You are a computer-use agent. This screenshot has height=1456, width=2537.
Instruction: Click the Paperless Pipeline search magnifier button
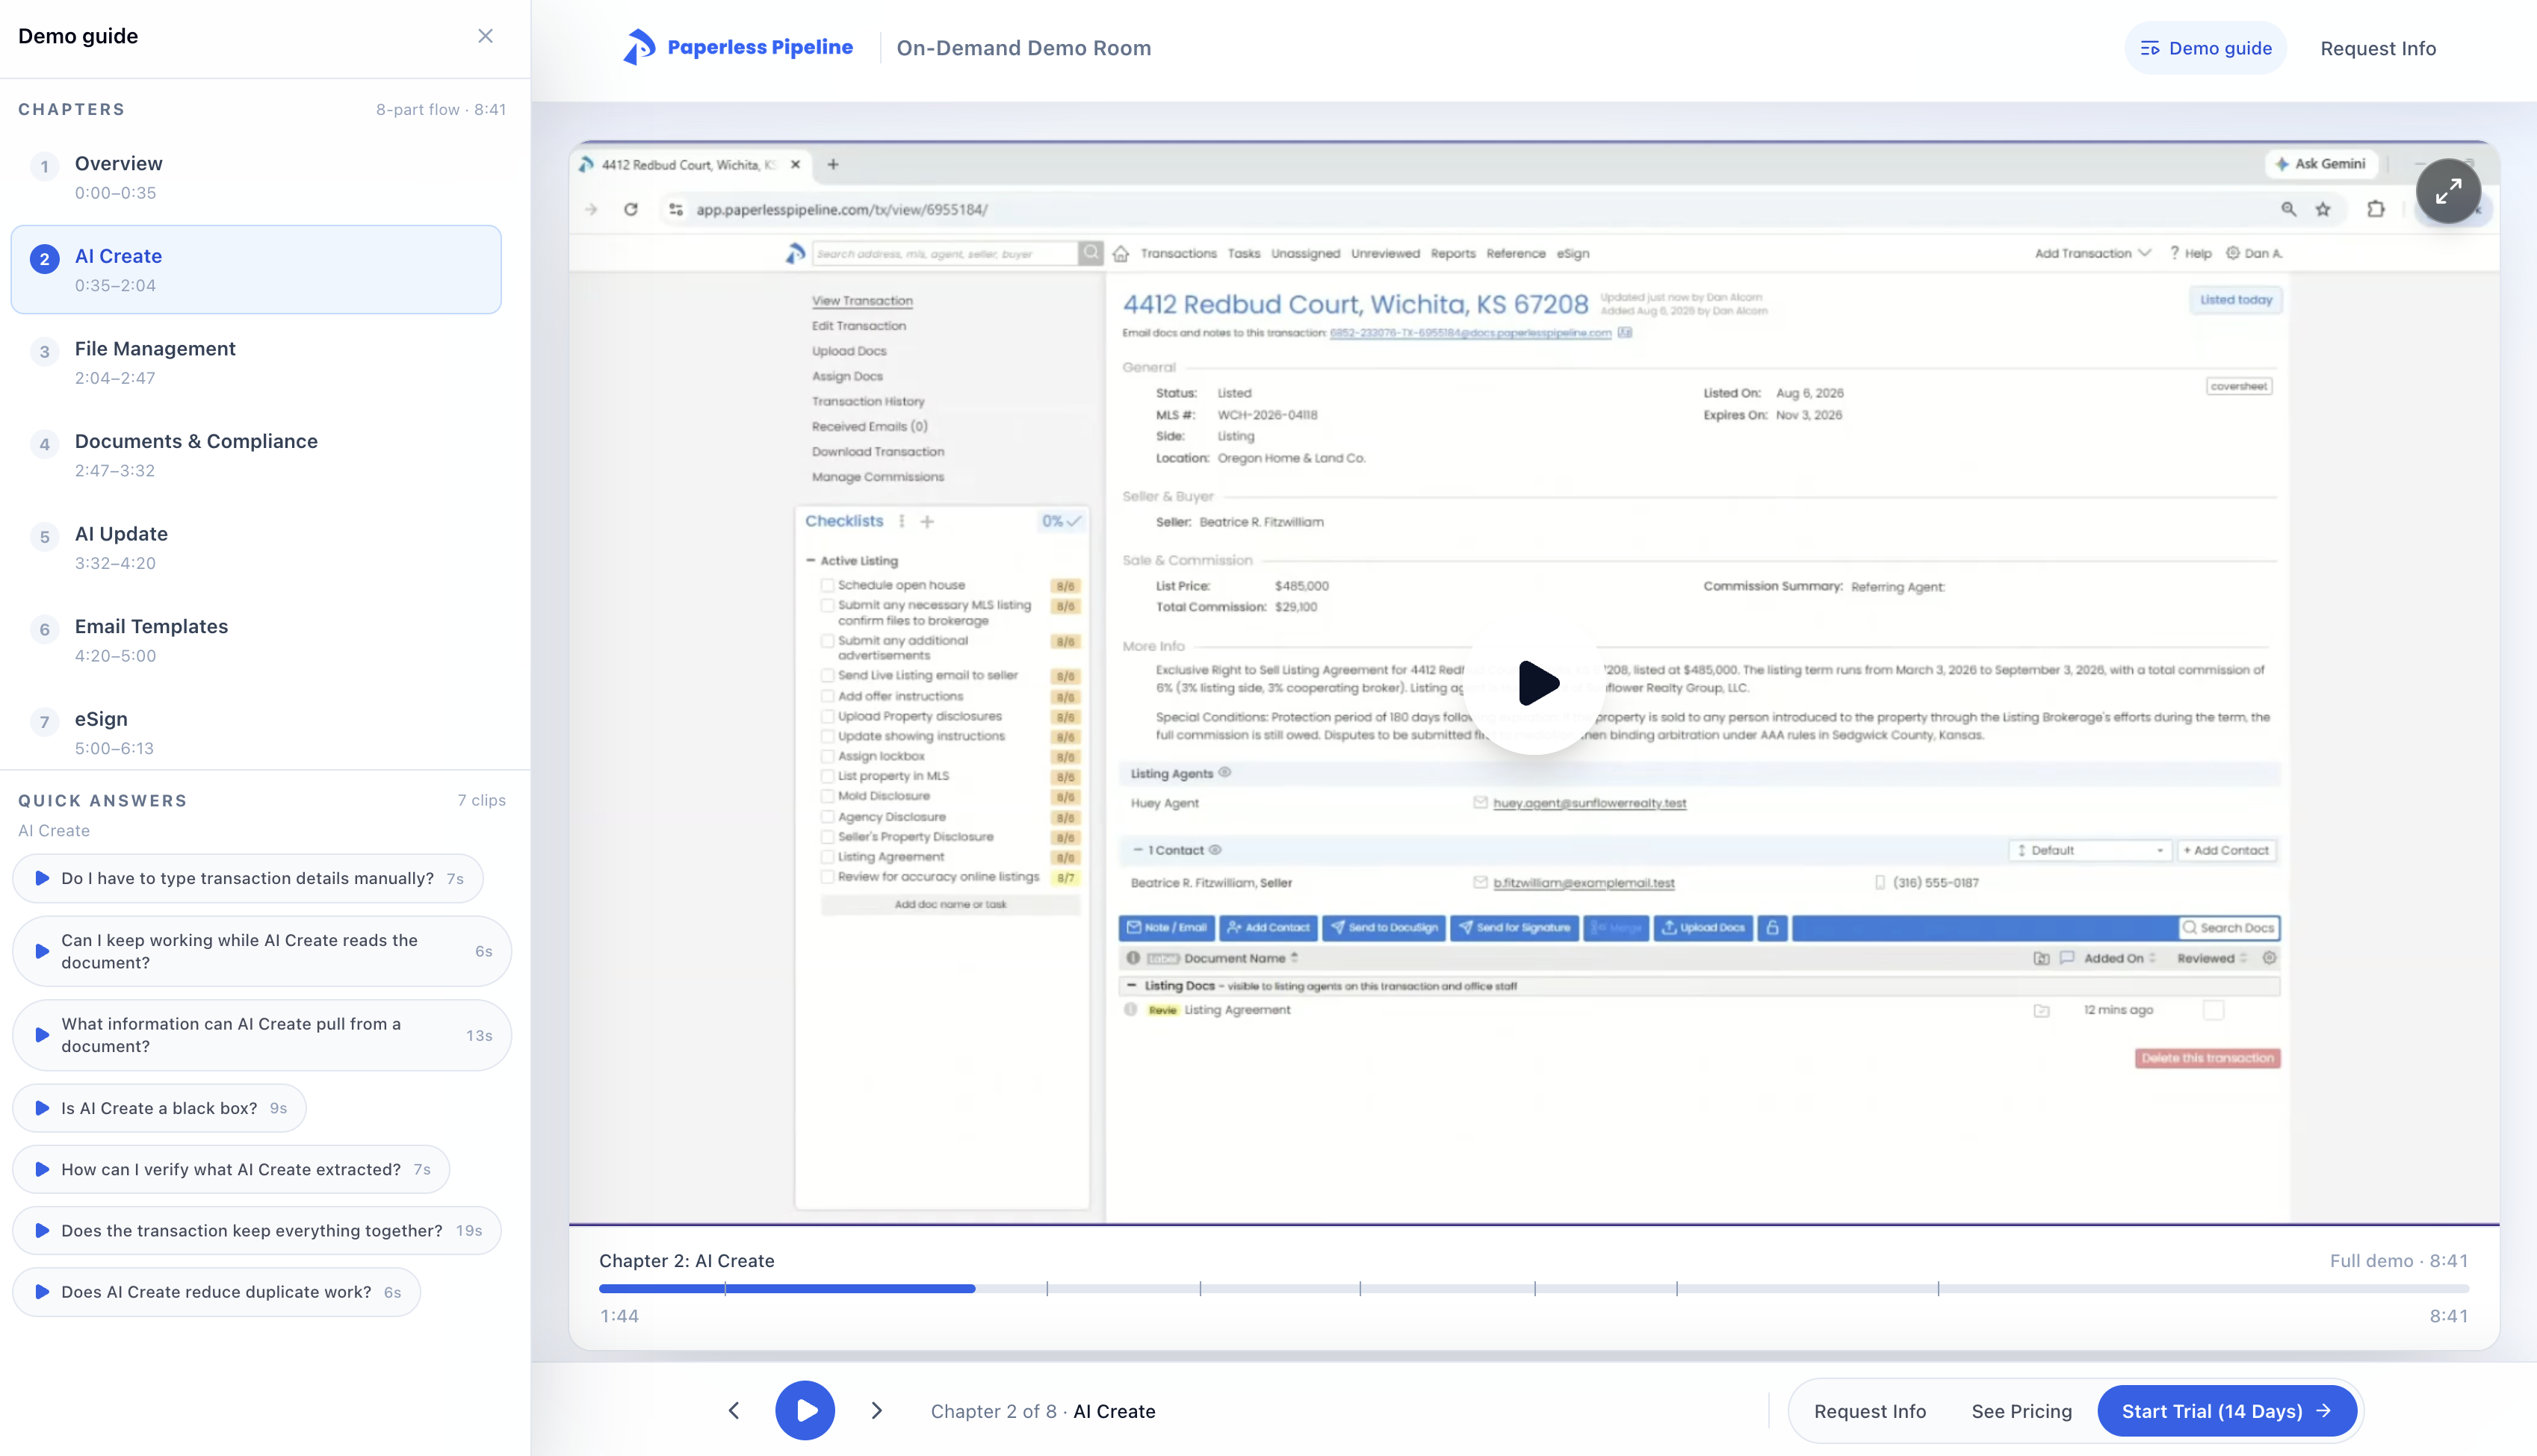point(1091,253)
